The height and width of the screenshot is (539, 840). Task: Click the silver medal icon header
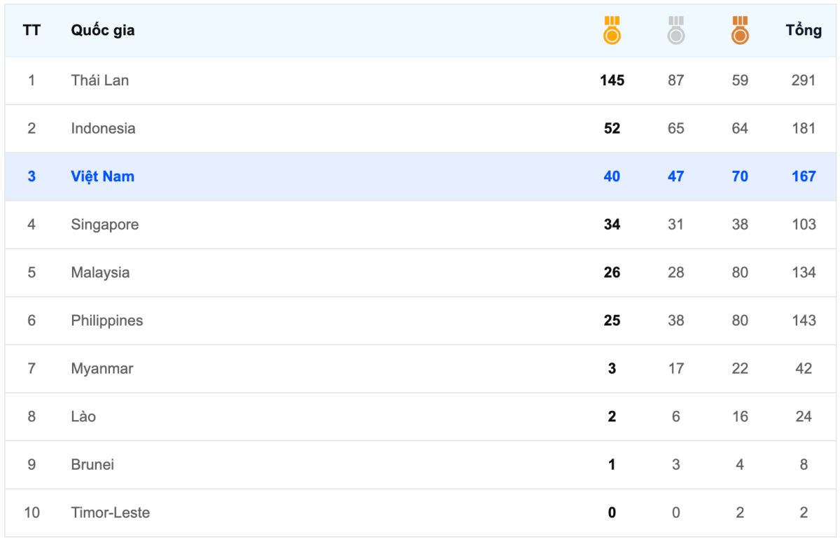(675, 31)
